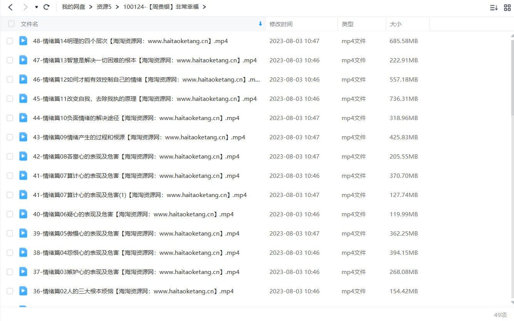Screen dimensions: 514x321
Task: Click video icon of 43-情绪篇09 file
Action: 23,137
